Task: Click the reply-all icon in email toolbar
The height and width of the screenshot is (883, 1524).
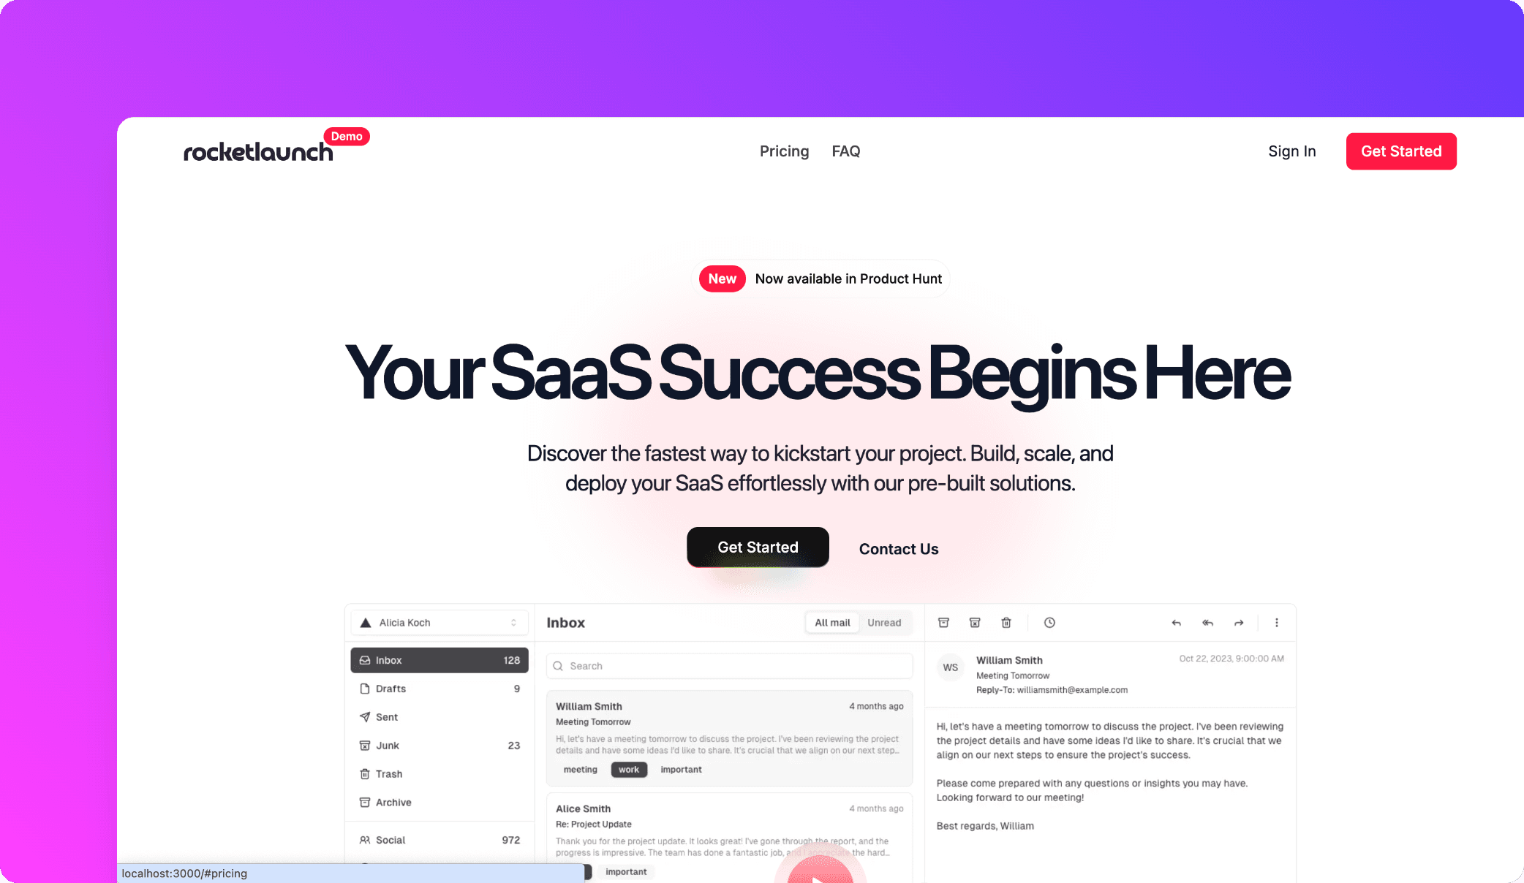Action: click(1209, 622)
